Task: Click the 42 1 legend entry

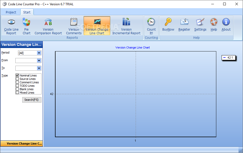Action: point(228,58)
